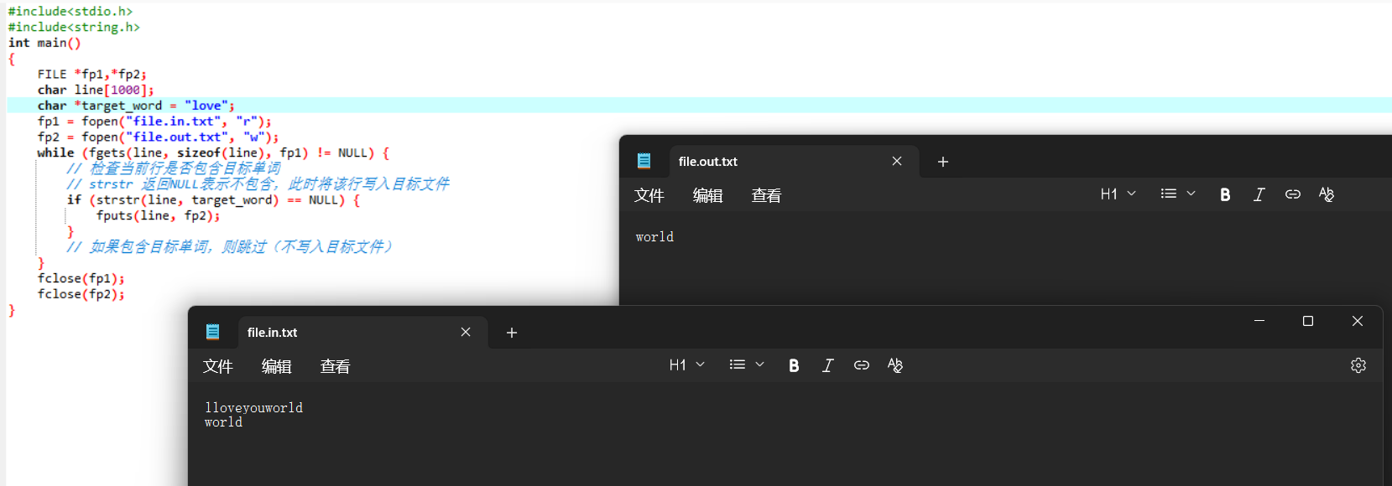This screenshot has width=1392, height=486.
Task: Click the 'char line[1000];' line
Action: pos(96,90)
